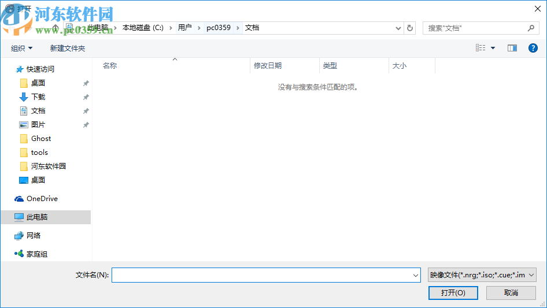Screen dimensions: 547x308
Task: Sort by the 类型 column header
Action: coord(330,65)
